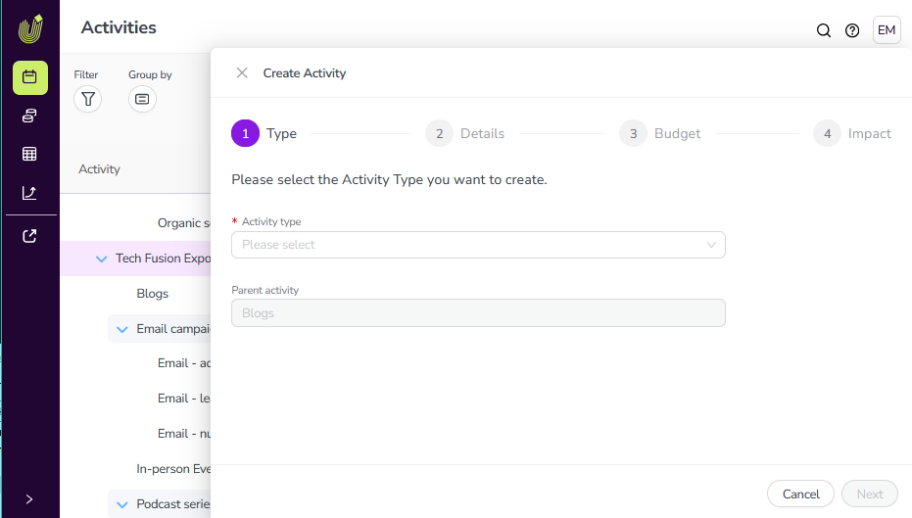Expand the left sidebar navigation
The image size is (912, 518).
click(29, 498)
